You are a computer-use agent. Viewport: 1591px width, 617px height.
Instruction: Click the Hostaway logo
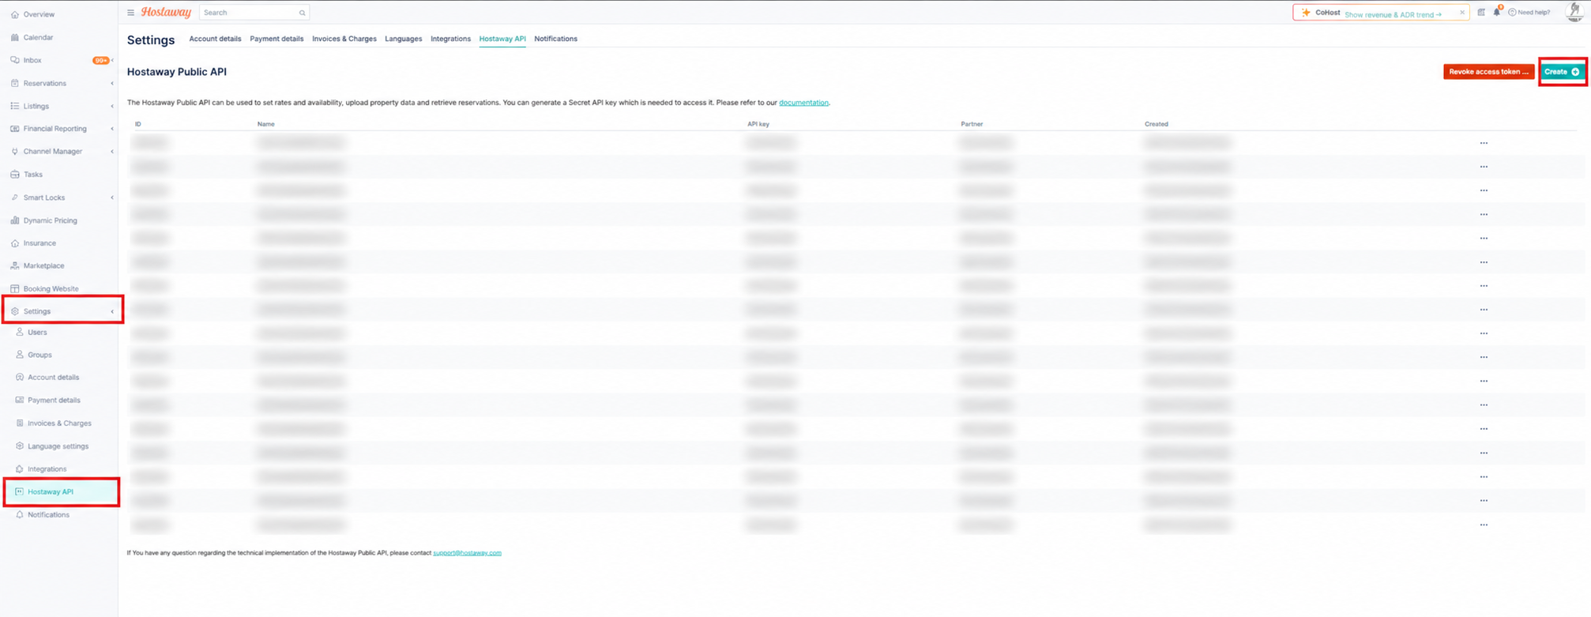coord(166,13)
